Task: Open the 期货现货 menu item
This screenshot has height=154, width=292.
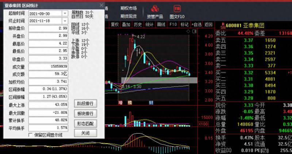Action: (x=128, y=16)
